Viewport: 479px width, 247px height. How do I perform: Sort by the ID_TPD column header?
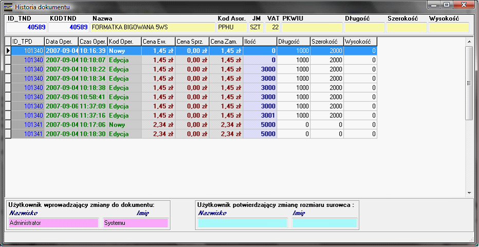pos(28,41)
